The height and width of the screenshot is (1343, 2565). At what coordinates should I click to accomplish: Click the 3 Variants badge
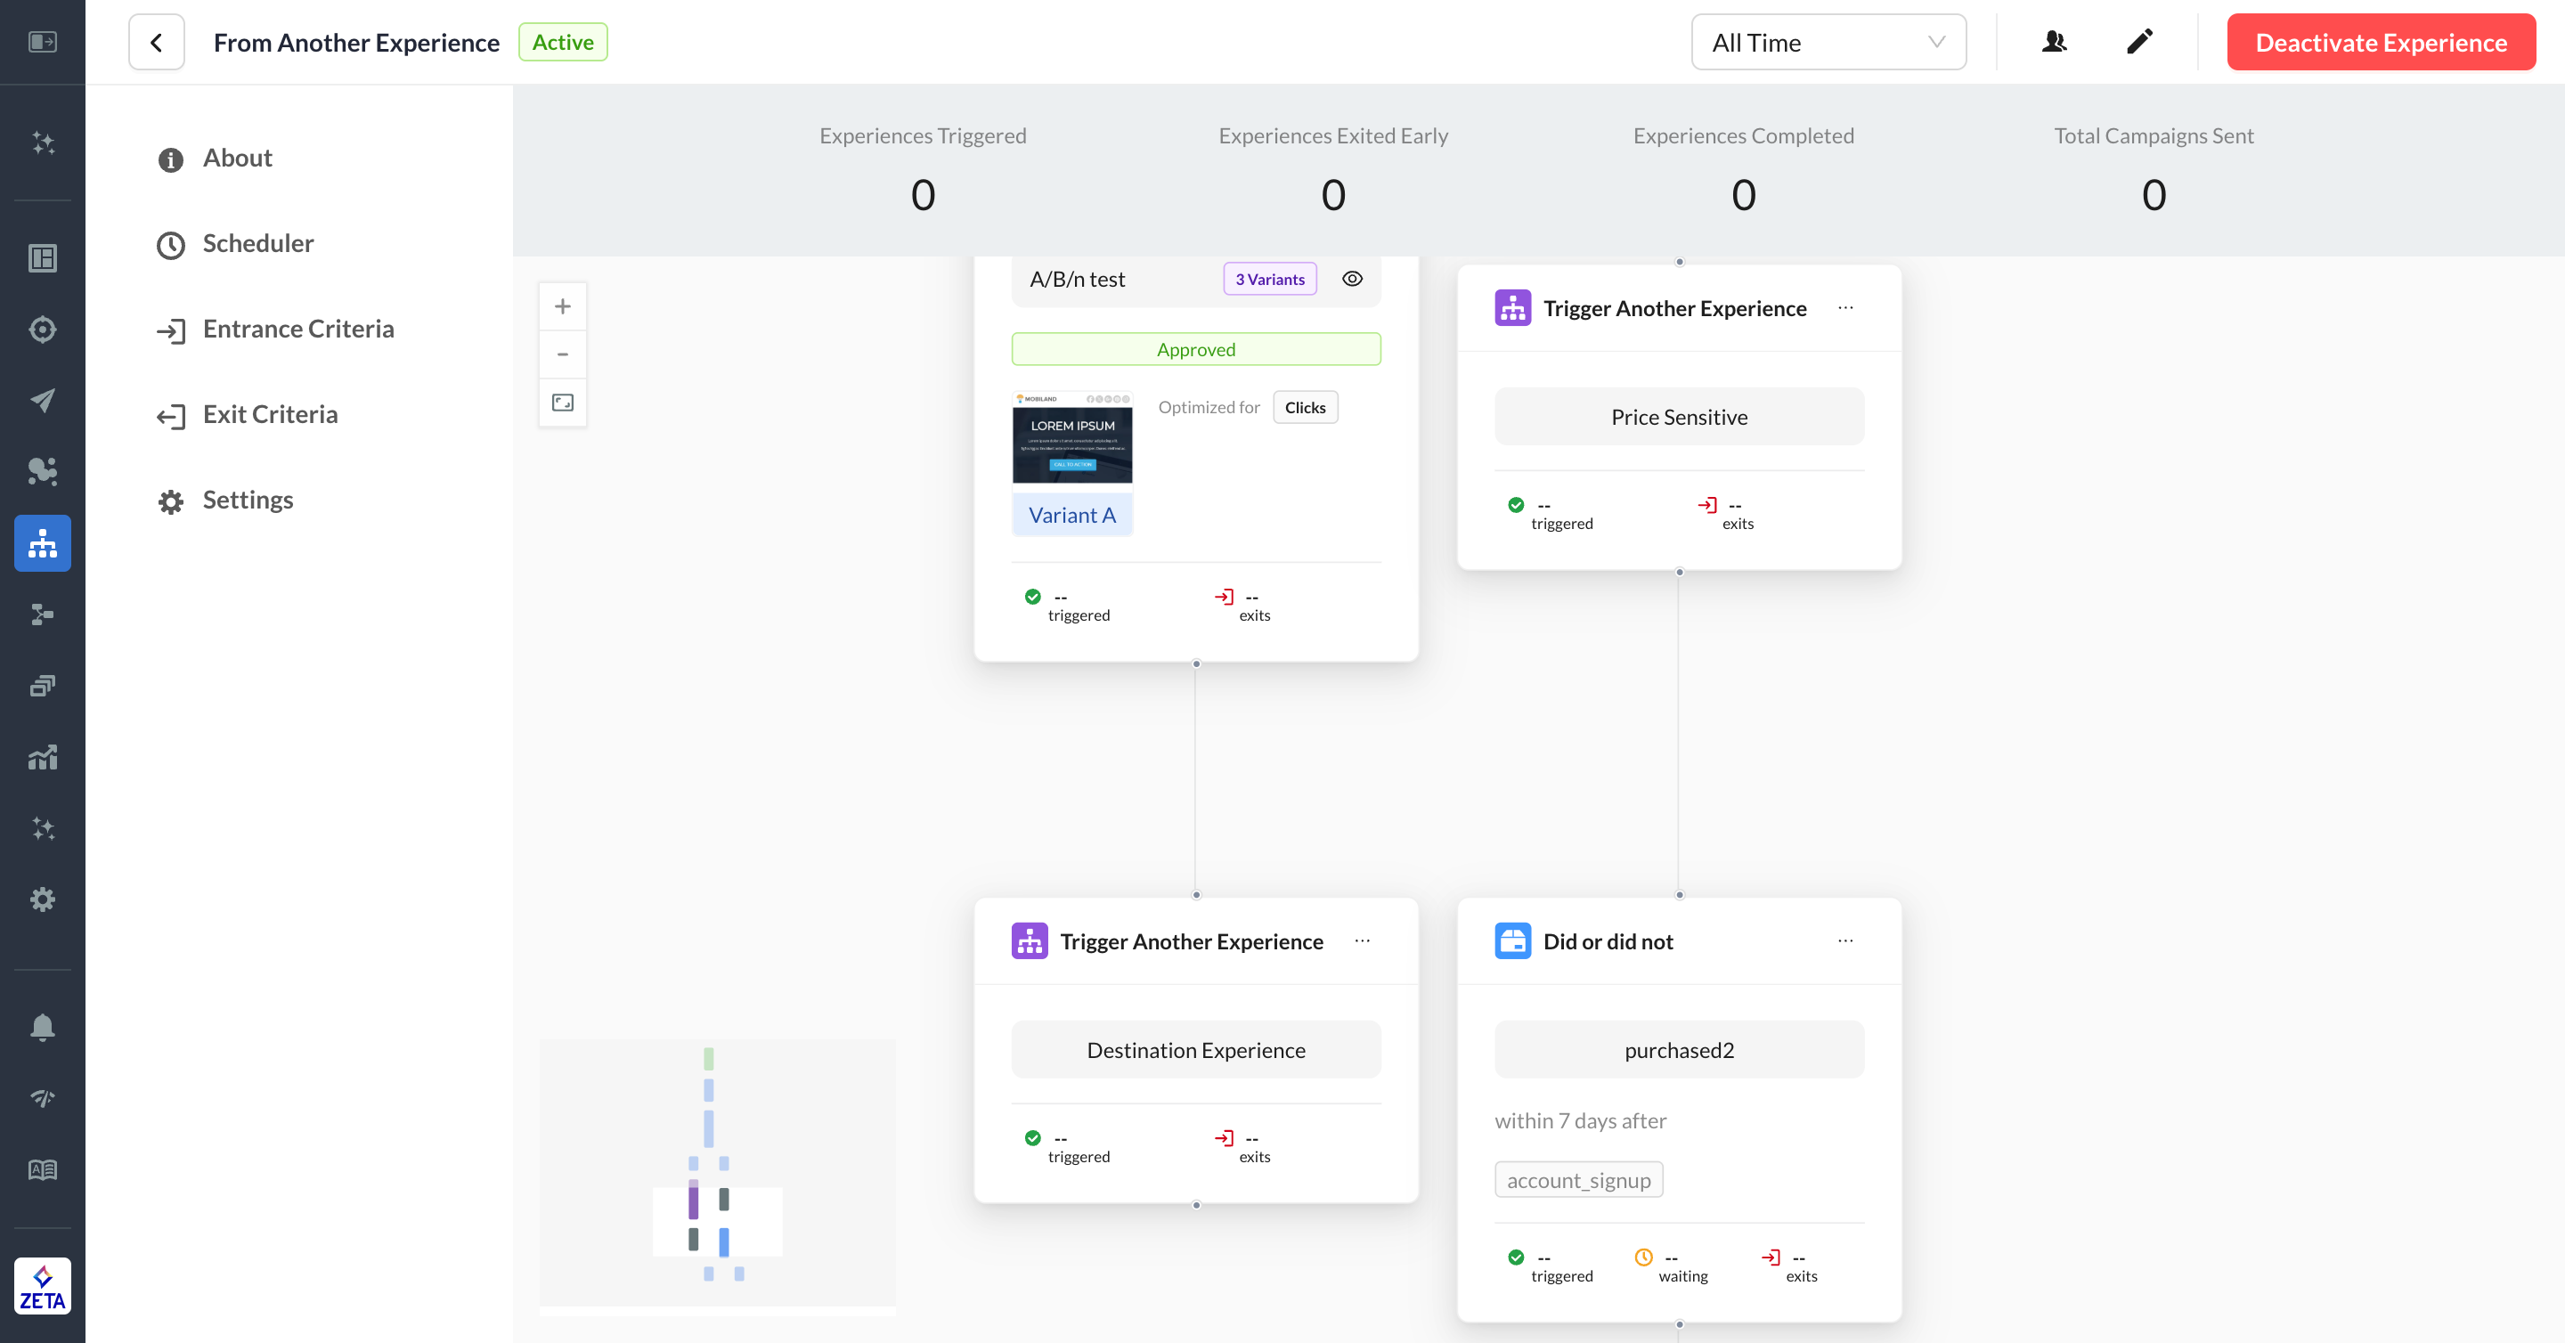click(1269, 280)
